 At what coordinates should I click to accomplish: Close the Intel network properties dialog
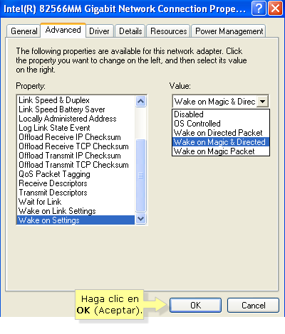coord(275,9)
